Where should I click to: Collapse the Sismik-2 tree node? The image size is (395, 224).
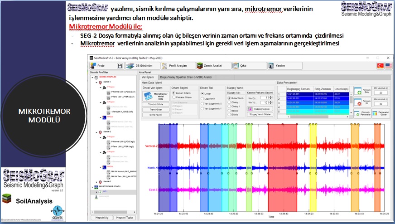96,132
